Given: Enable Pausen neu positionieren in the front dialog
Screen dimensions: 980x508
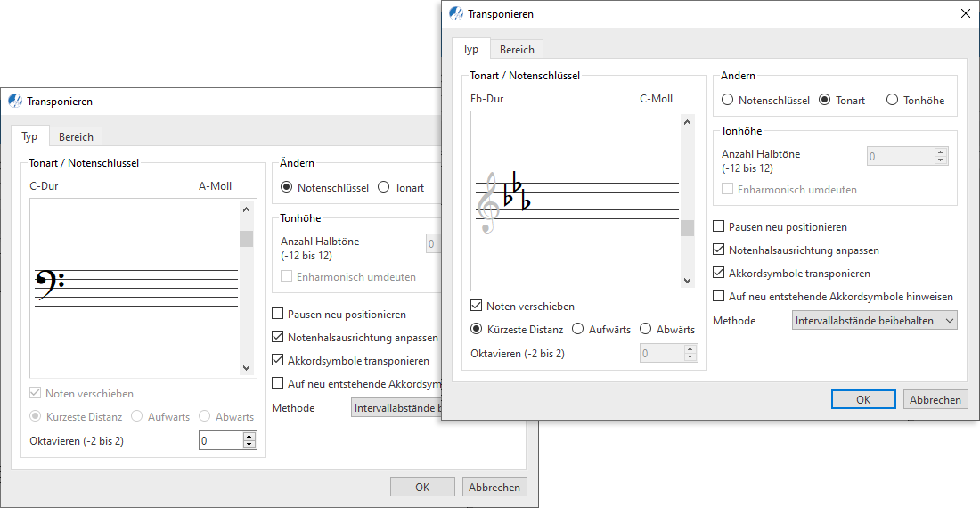Looking at the screenshot, I should click(x=721, y=227).
